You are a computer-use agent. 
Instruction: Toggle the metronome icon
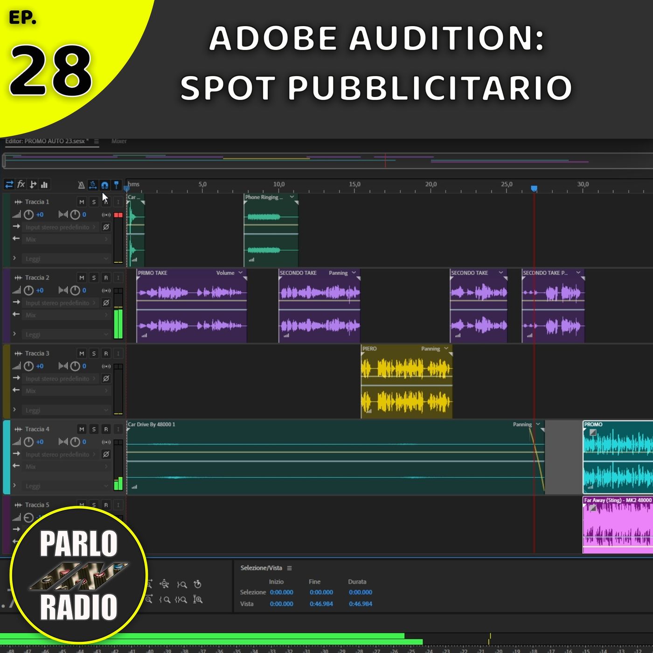click(81, 185)
